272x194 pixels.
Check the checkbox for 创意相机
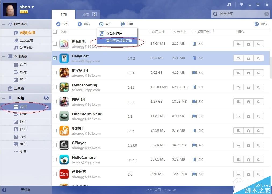click(x=55, y=43)
